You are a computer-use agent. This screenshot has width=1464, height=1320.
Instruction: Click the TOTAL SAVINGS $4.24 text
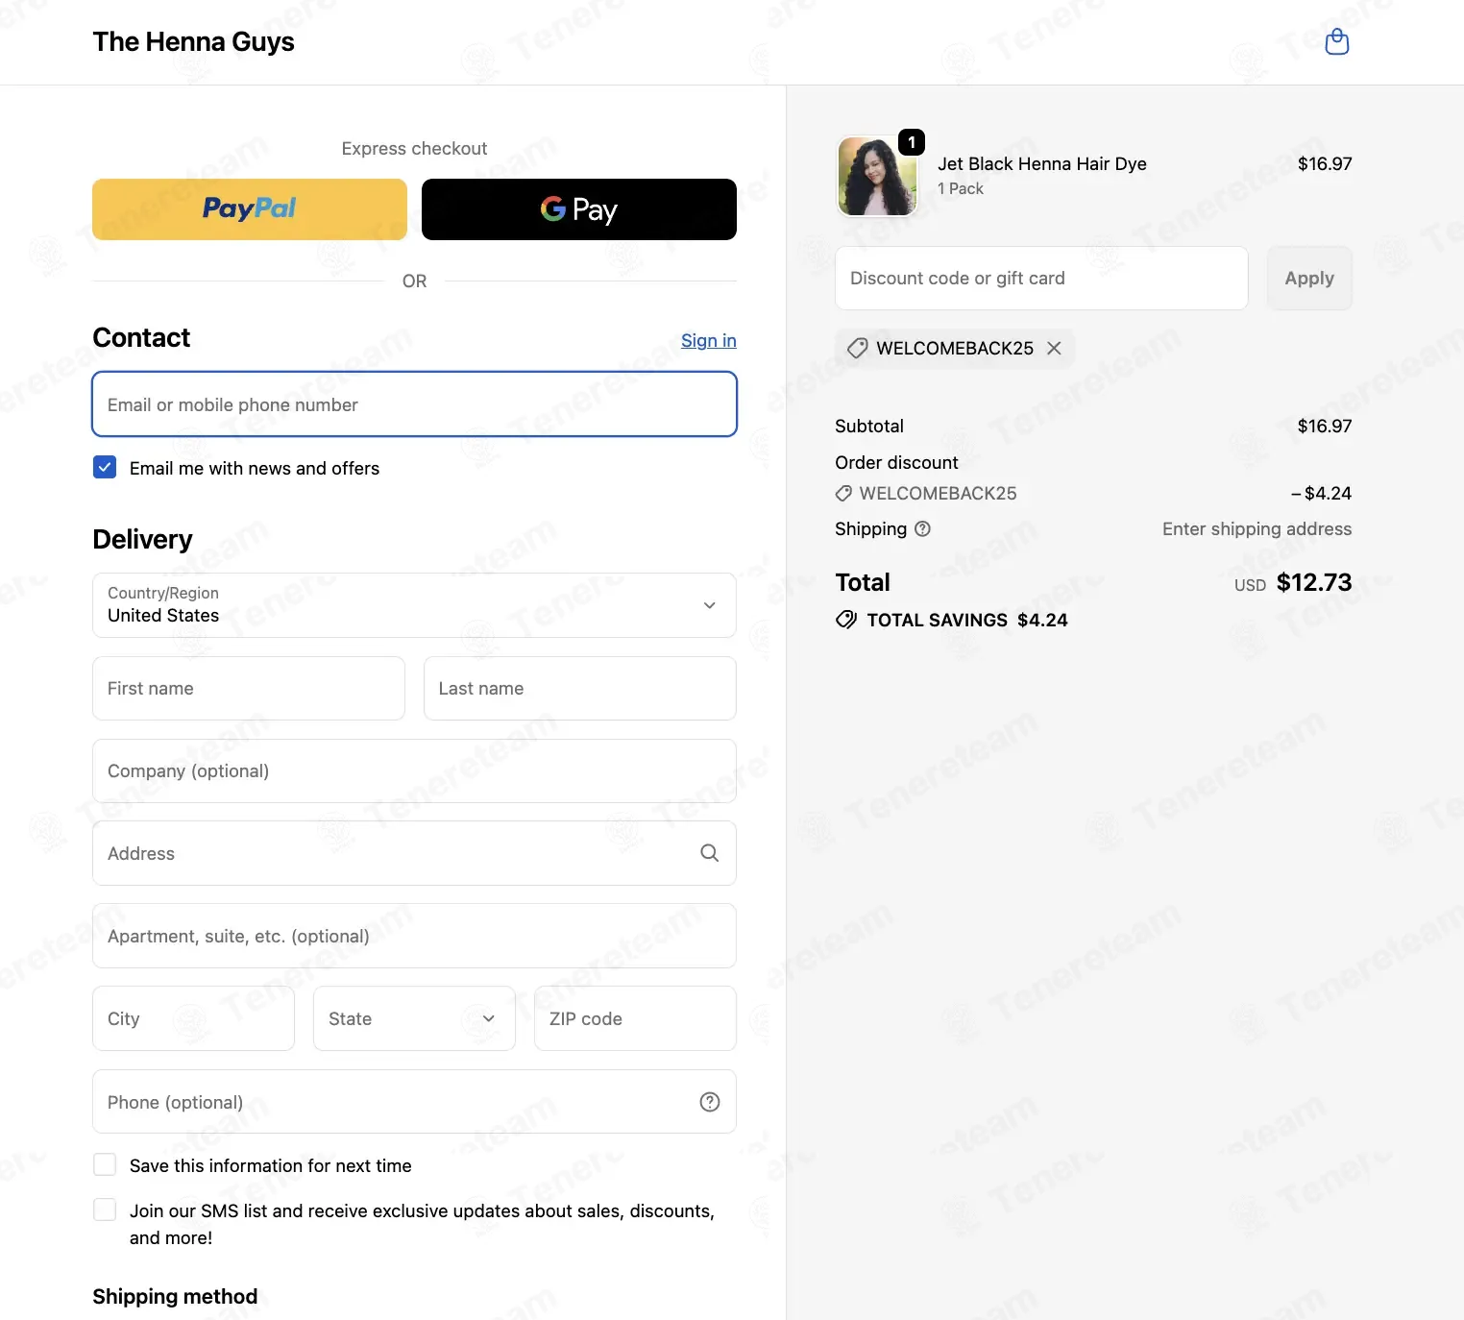(x=967, y=620)
